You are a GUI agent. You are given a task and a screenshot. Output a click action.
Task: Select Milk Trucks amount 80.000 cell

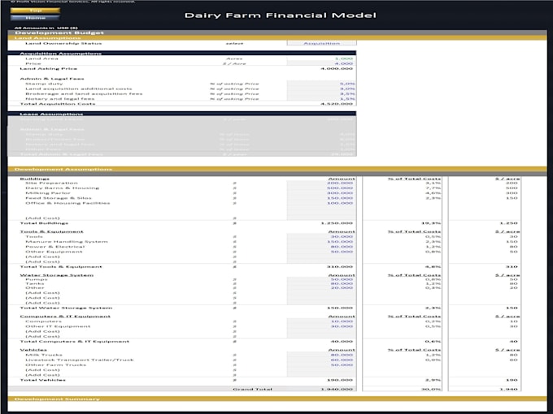click(322, 355)
